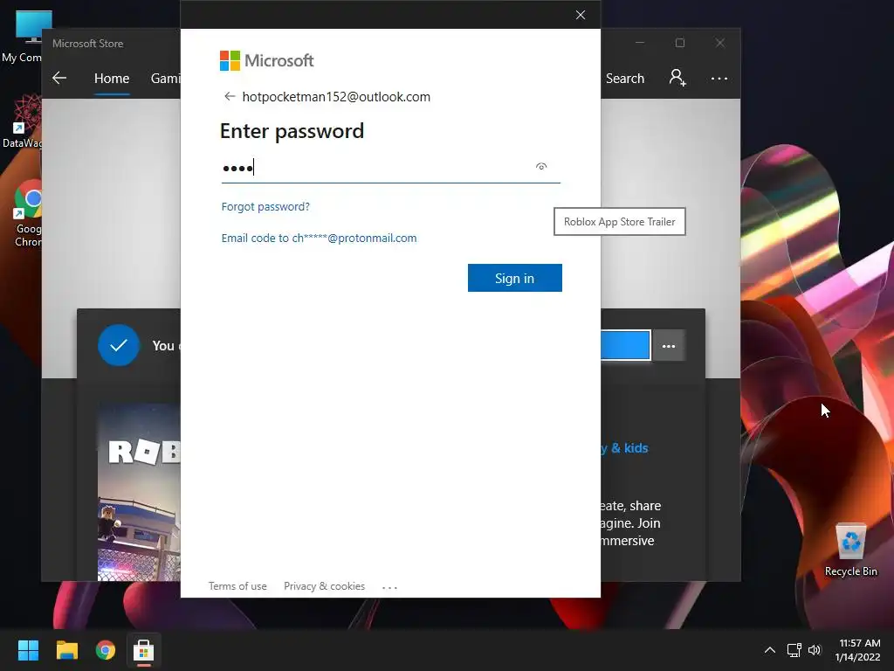Image resolution: width=894 pixels, height=671 pixels.
Task: Switch to Home tab in Microsoft Store
Action: pyautogui.click(x=112, y=78)
